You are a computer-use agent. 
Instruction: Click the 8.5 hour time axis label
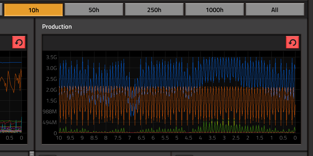pos(94,138)
